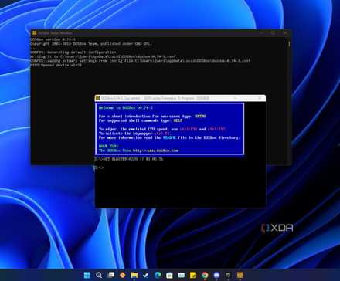Click the 'MIDI:Opened device:win32' line
This screenshot has height=281, width=340.
56,65
